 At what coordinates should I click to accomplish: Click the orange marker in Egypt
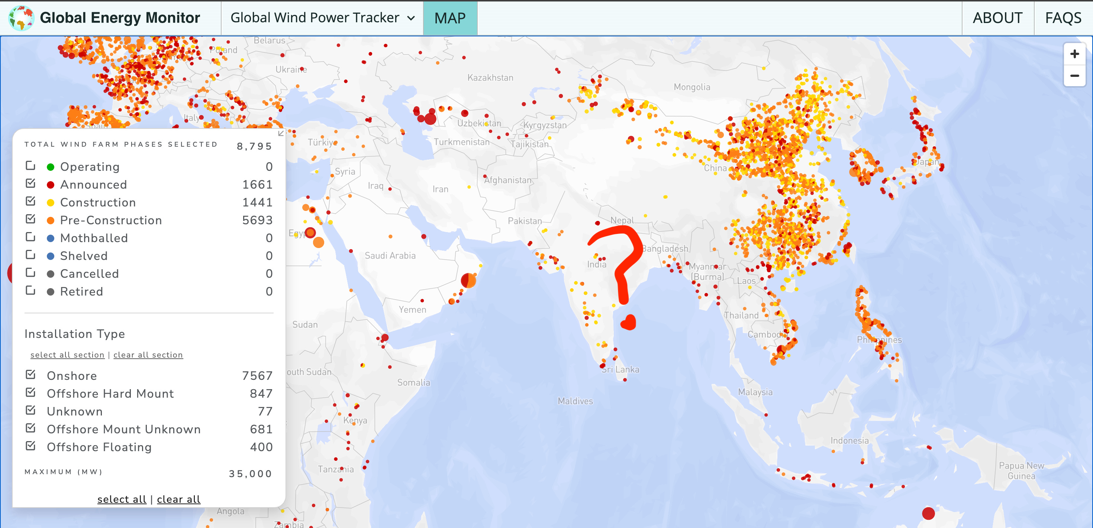pyautogui.click(x=318, y=242)
